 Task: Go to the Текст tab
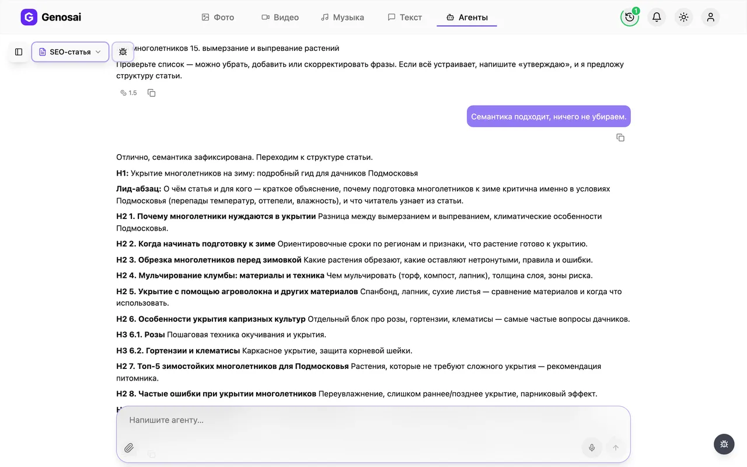[x=405, y=18]
